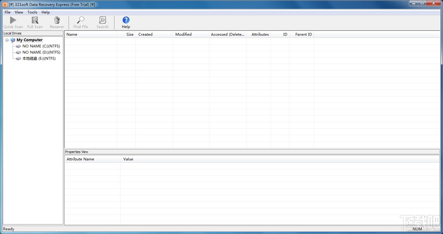Image resolution: width=443 pixels, height=234 pixels.
Task: Minimize the Data Recovery Express window
Action: click(413, 3)
